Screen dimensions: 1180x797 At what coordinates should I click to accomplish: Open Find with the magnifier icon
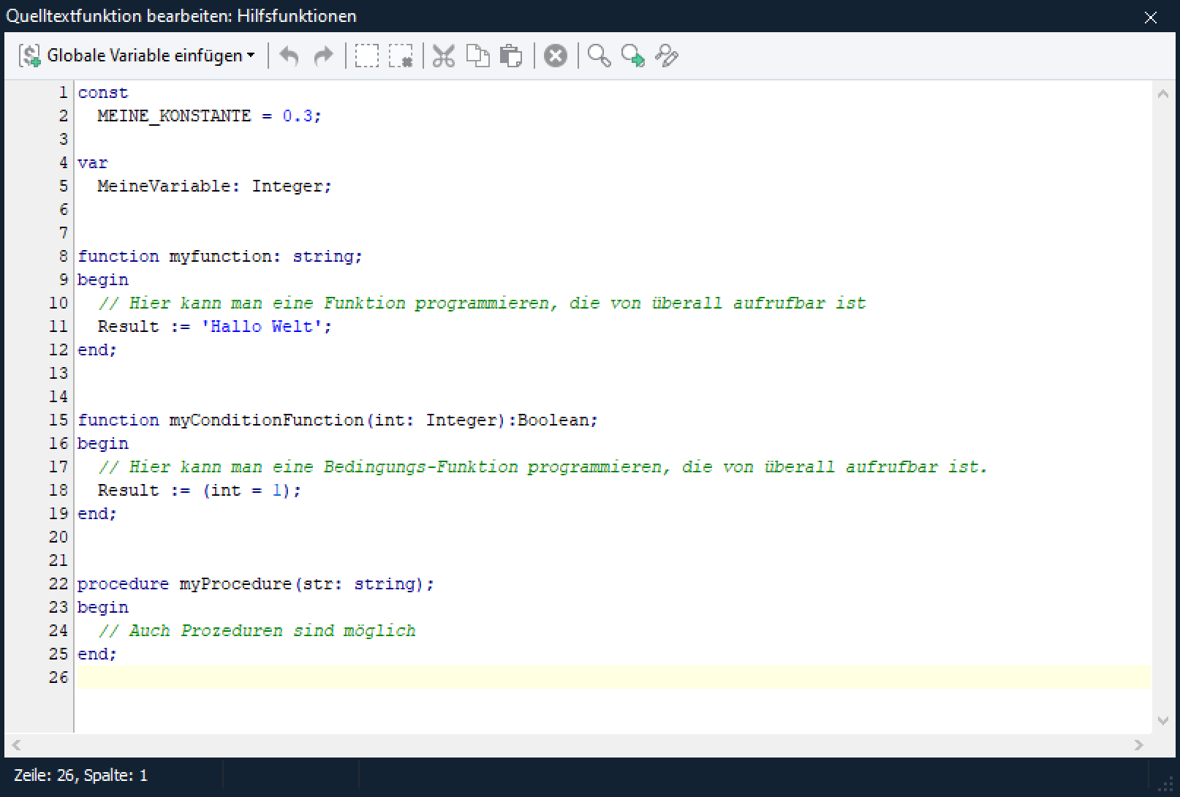click(599, 56)
